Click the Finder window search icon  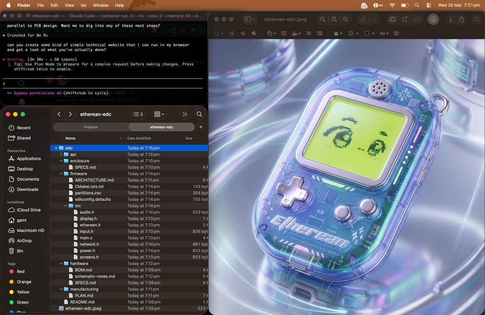[x=199, y=114]
